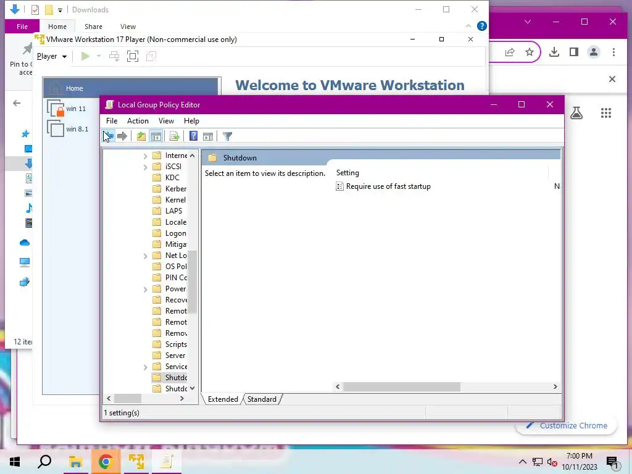Click scroll right arrow of settings list
Screen dimensions: 632x474
[555, 386]
